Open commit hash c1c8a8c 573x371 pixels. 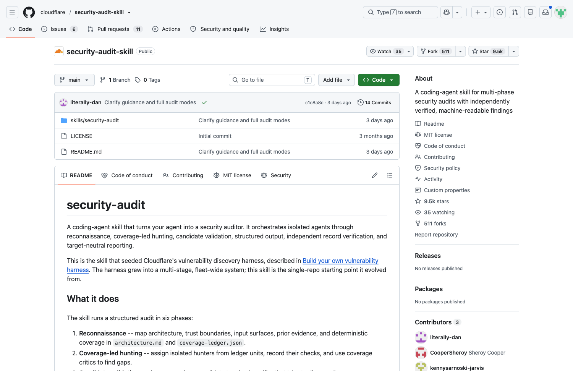pos(314,103)
